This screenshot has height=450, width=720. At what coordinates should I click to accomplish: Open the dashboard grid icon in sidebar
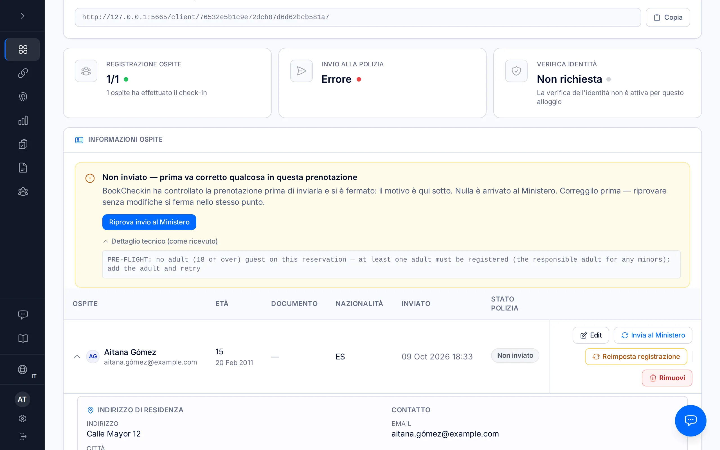tap(22, 49)
